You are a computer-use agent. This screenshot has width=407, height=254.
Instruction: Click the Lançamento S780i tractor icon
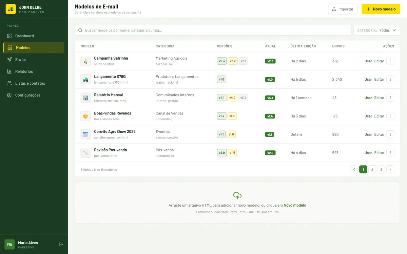(x=85, y=79)
